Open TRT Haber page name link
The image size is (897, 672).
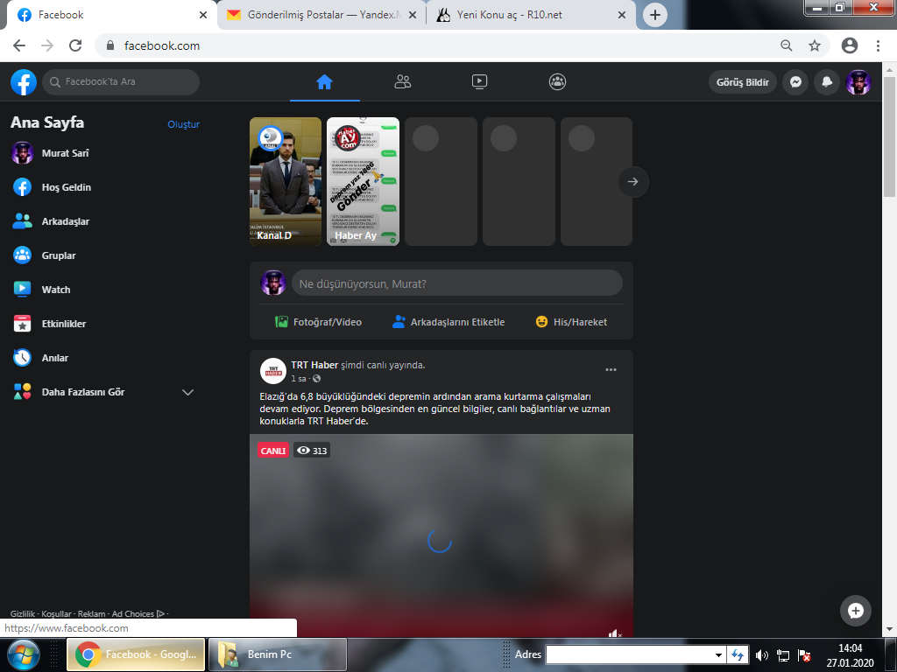(x=314, y=365)
